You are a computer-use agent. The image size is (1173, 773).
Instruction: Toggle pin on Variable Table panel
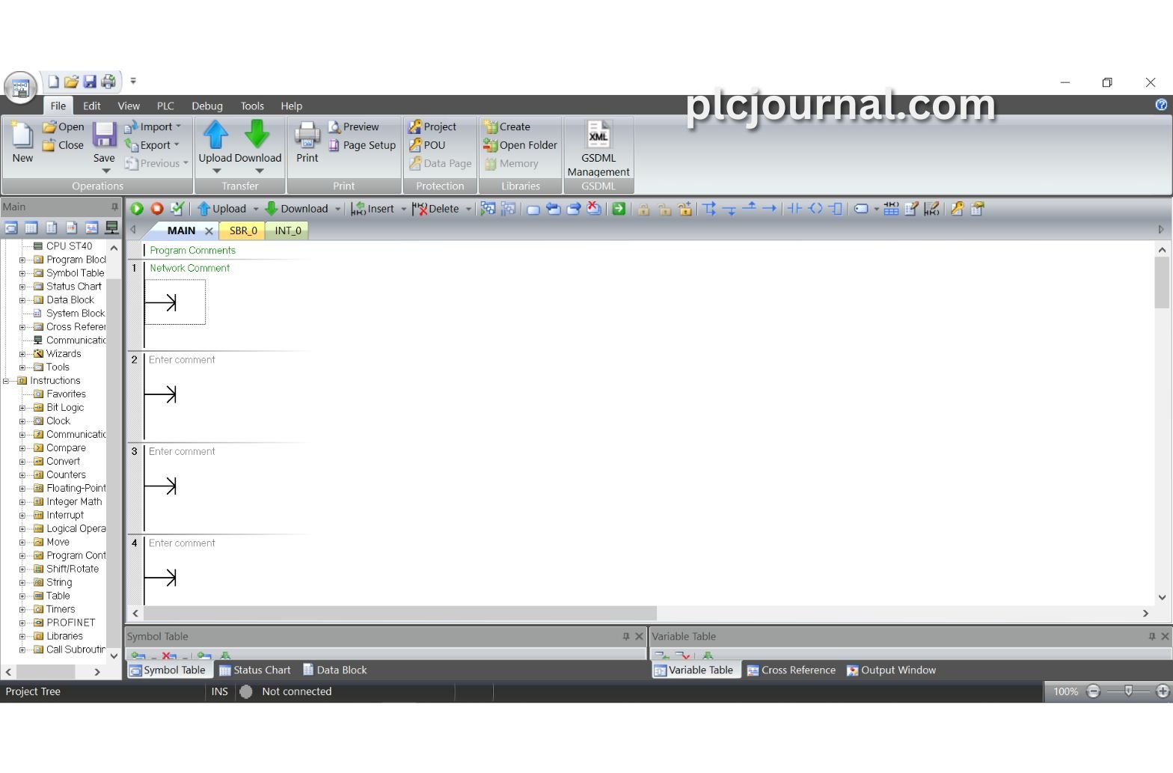pos(1152,637)
